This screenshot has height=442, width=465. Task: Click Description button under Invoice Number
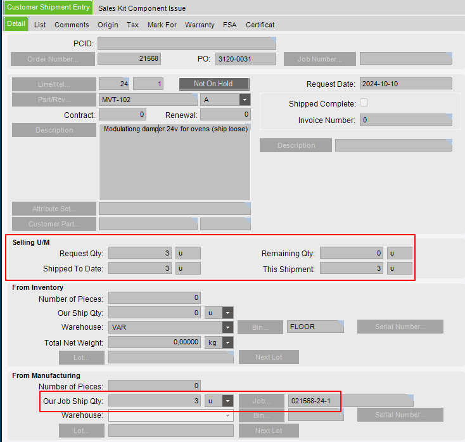pos(296,145)
